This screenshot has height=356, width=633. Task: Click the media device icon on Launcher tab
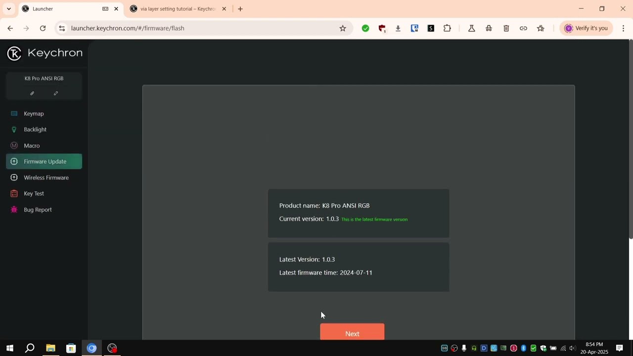coord(105,9)
